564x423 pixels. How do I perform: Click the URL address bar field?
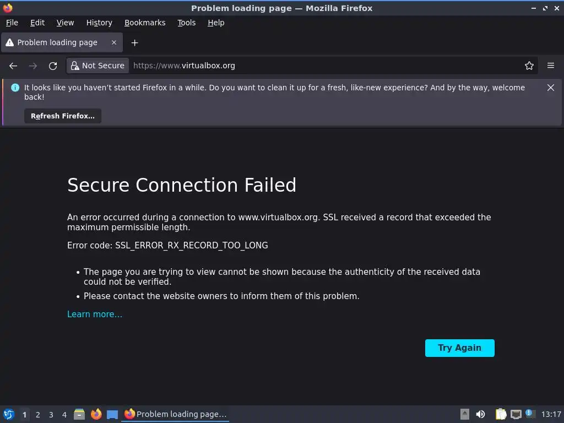point(325,66)
